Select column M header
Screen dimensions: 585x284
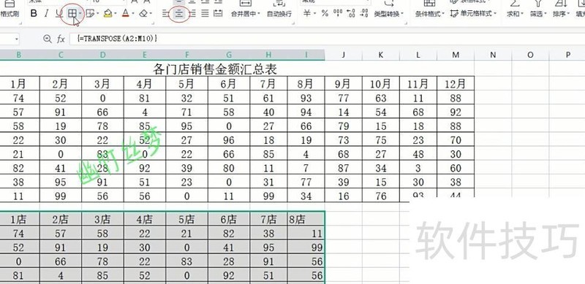coord(456,55)
